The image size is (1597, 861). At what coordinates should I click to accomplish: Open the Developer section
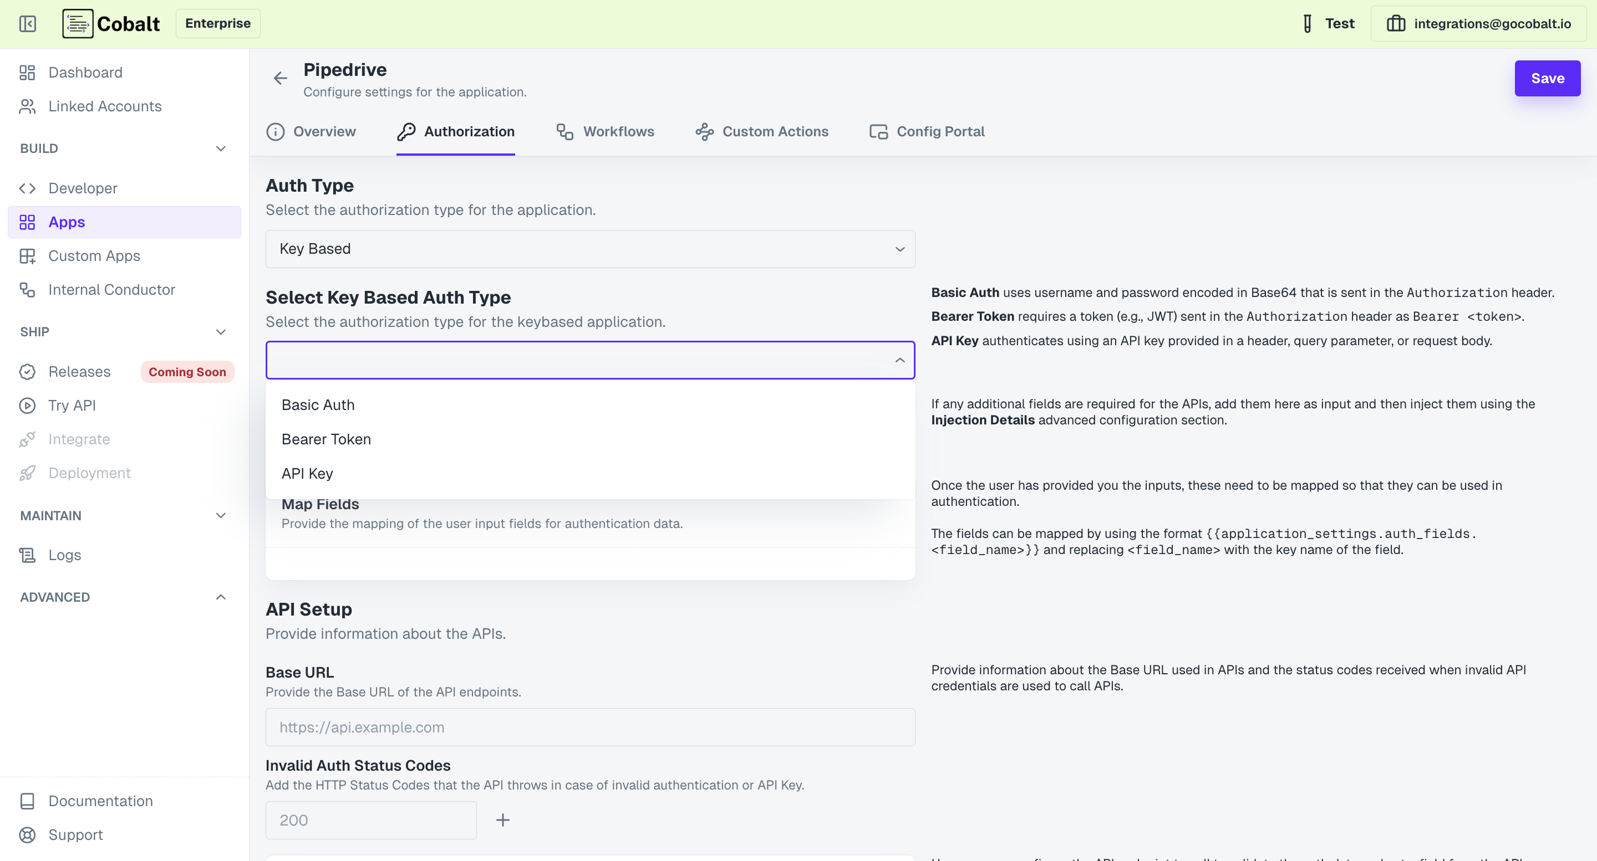click(x=83, y=188)
